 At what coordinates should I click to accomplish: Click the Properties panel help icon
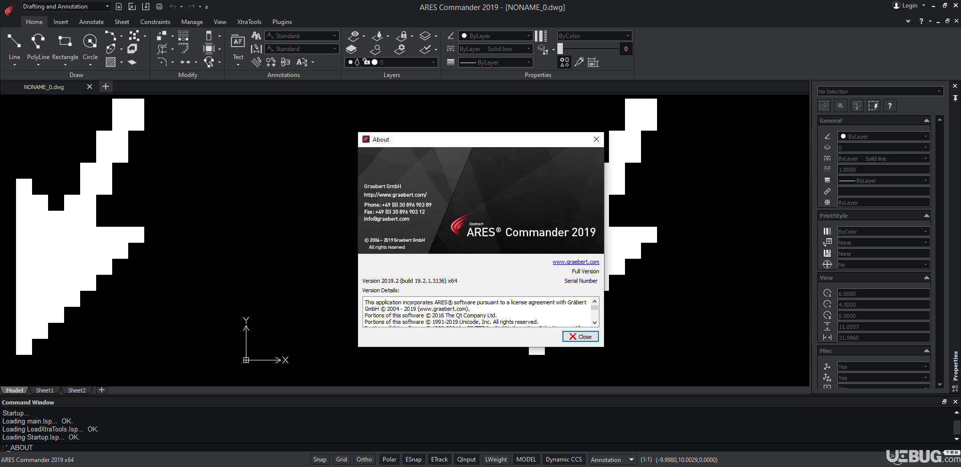click(889, 106)
